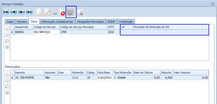This screenshot has width=217, height=104.
Task: Open the Capa tab
Action: (x=10, y=22)
